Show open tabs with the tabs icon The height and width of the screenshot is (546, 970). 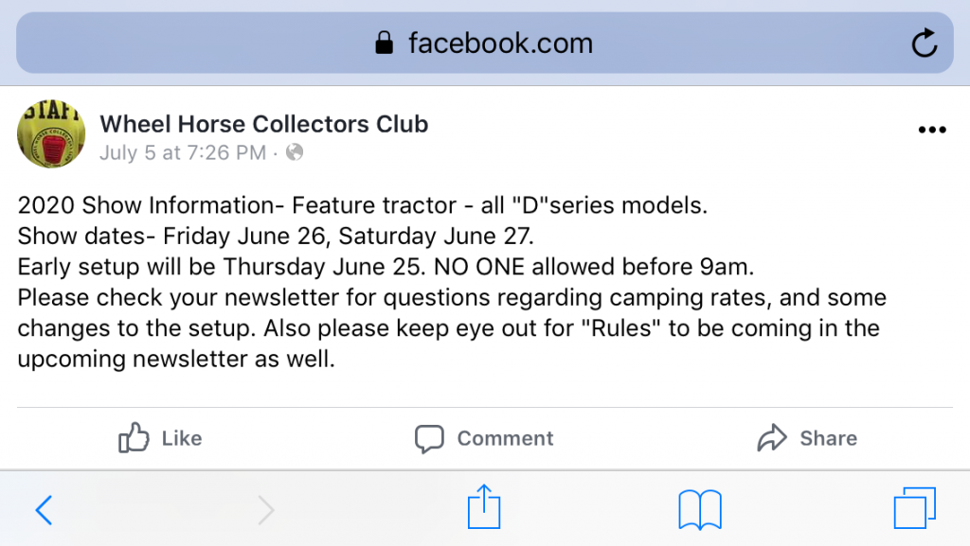(x=914, y=509)
